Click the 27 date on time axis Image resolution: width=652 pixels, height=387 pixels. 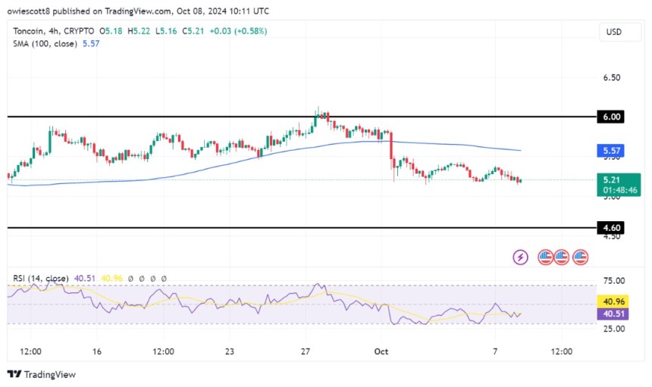(x=306, y=351)
